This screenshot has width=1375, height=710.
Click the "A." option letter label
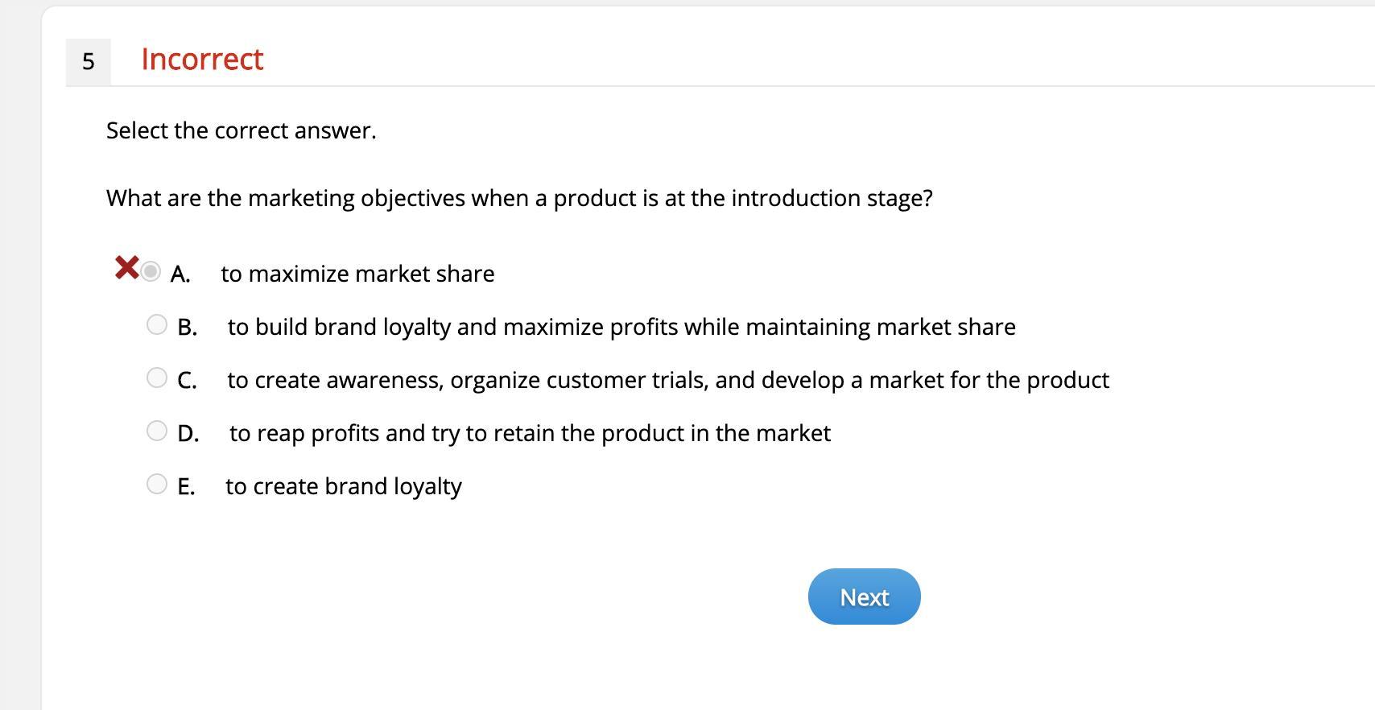click(180, 275)
